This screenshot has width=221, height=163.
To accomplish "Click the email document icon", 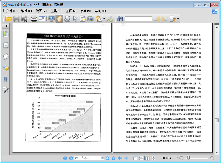I will tap(42, 18).
